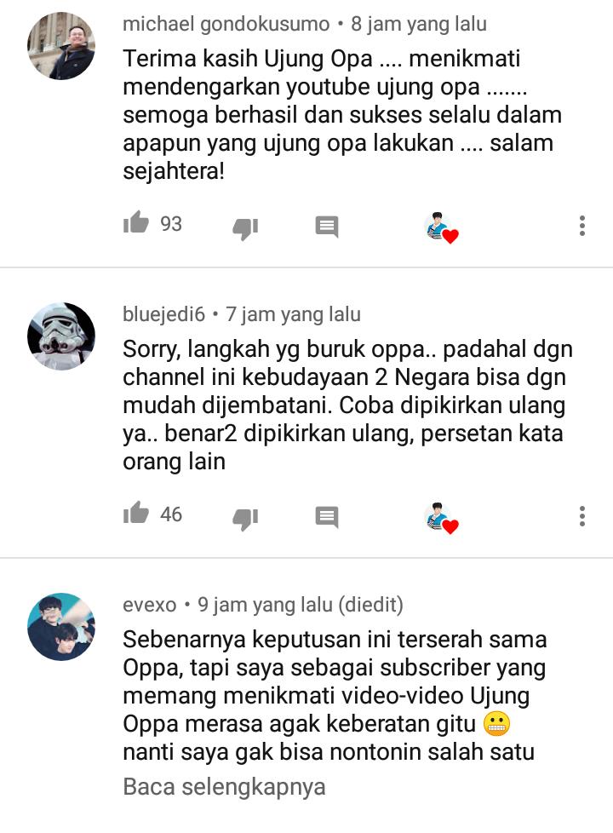Expand evexo's comment with Baca selengkapnya
The width and height of the screenshot is (613, 833).
224,787
